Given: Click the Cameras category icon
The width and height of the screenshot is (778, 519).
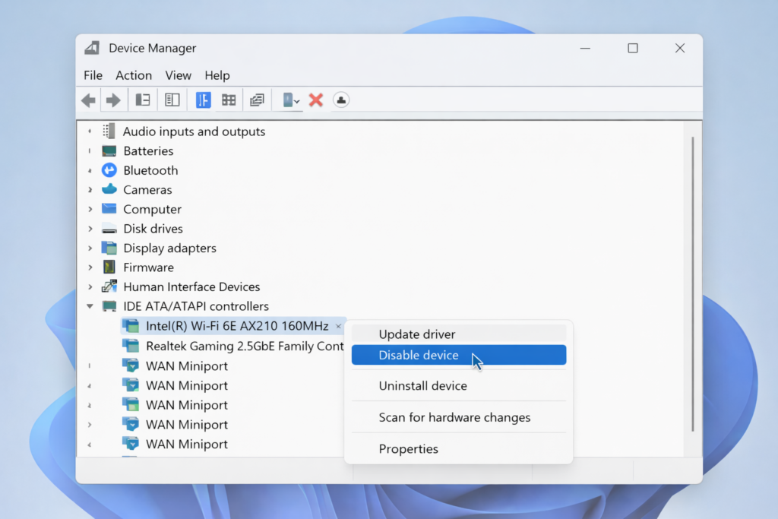Looking at the screenshot, I should pyautogui.click(x=109, y=189).
